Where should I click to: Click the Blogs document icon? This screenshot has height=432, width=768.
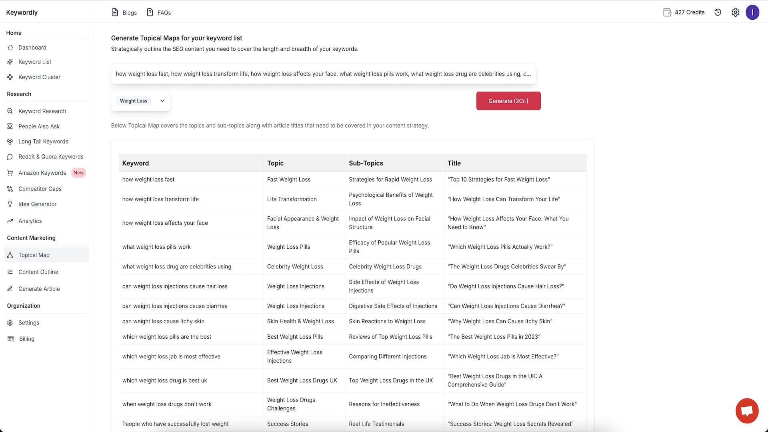(115, 12)
